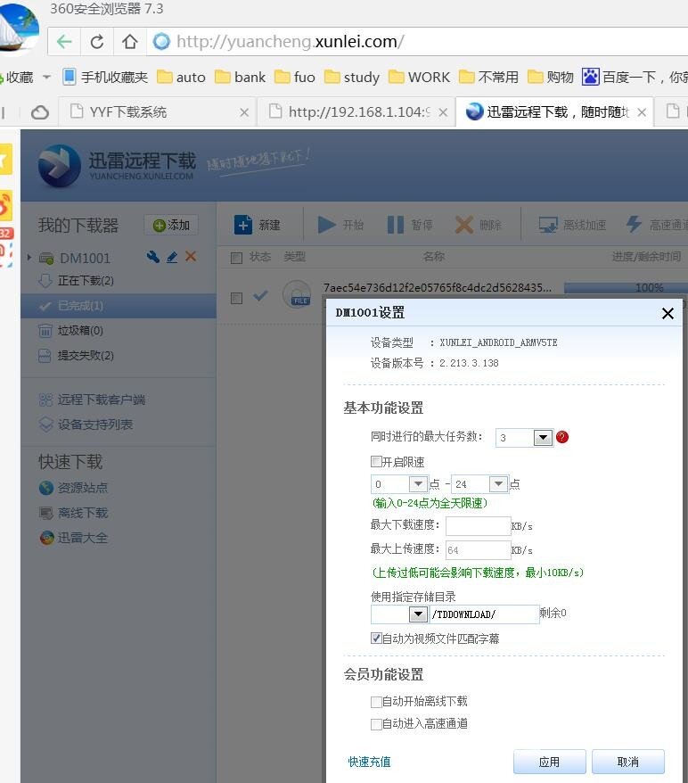Image resolution: width=688 pixels, height=783 pixels.
Task: Open the Xunlei remote download logo
Action: tap(60, 166)
